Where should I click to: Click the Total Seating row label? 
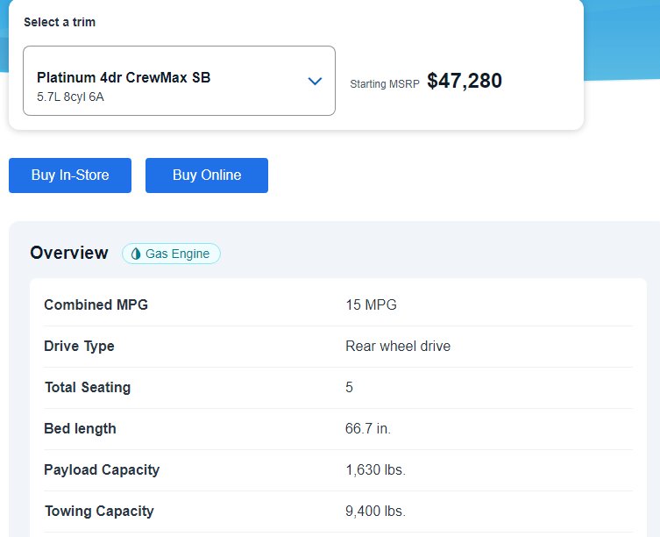click(88, 387)
